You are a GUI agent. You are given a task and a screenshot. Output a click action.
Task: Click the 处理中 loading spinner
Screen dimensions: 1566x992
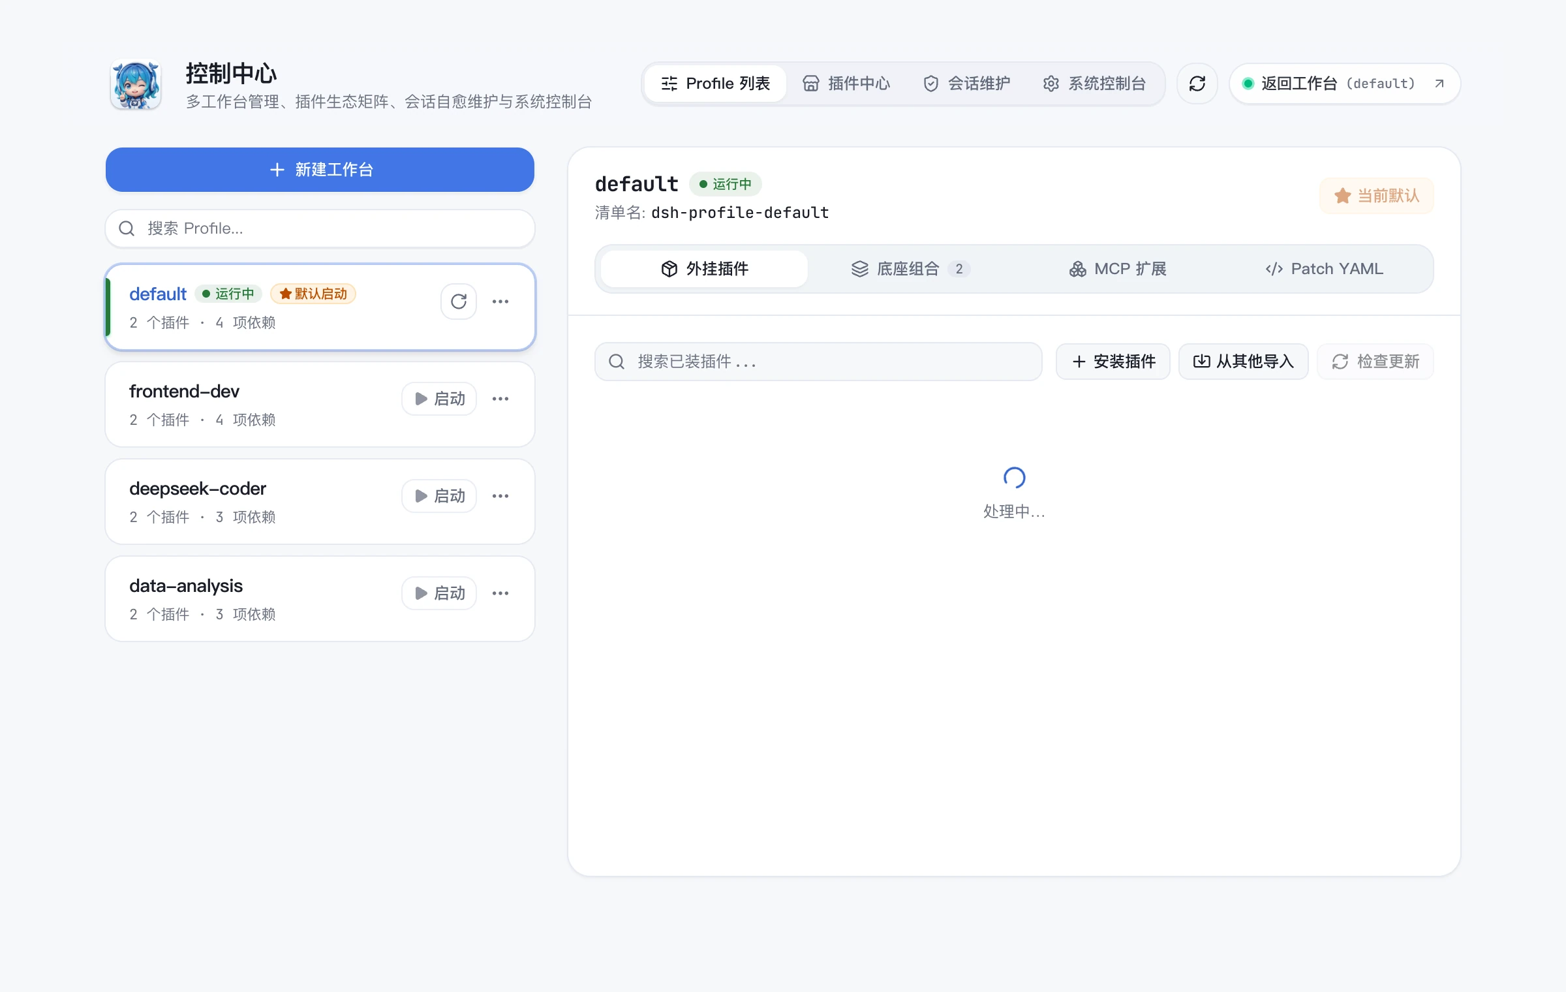pyautogui.click(x=1014, y=478)
